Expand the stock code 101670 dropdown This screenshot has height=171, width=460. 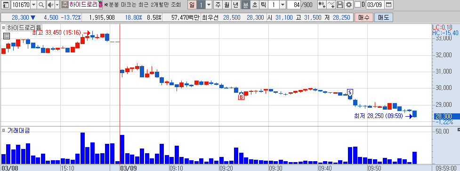pos(33,5)
